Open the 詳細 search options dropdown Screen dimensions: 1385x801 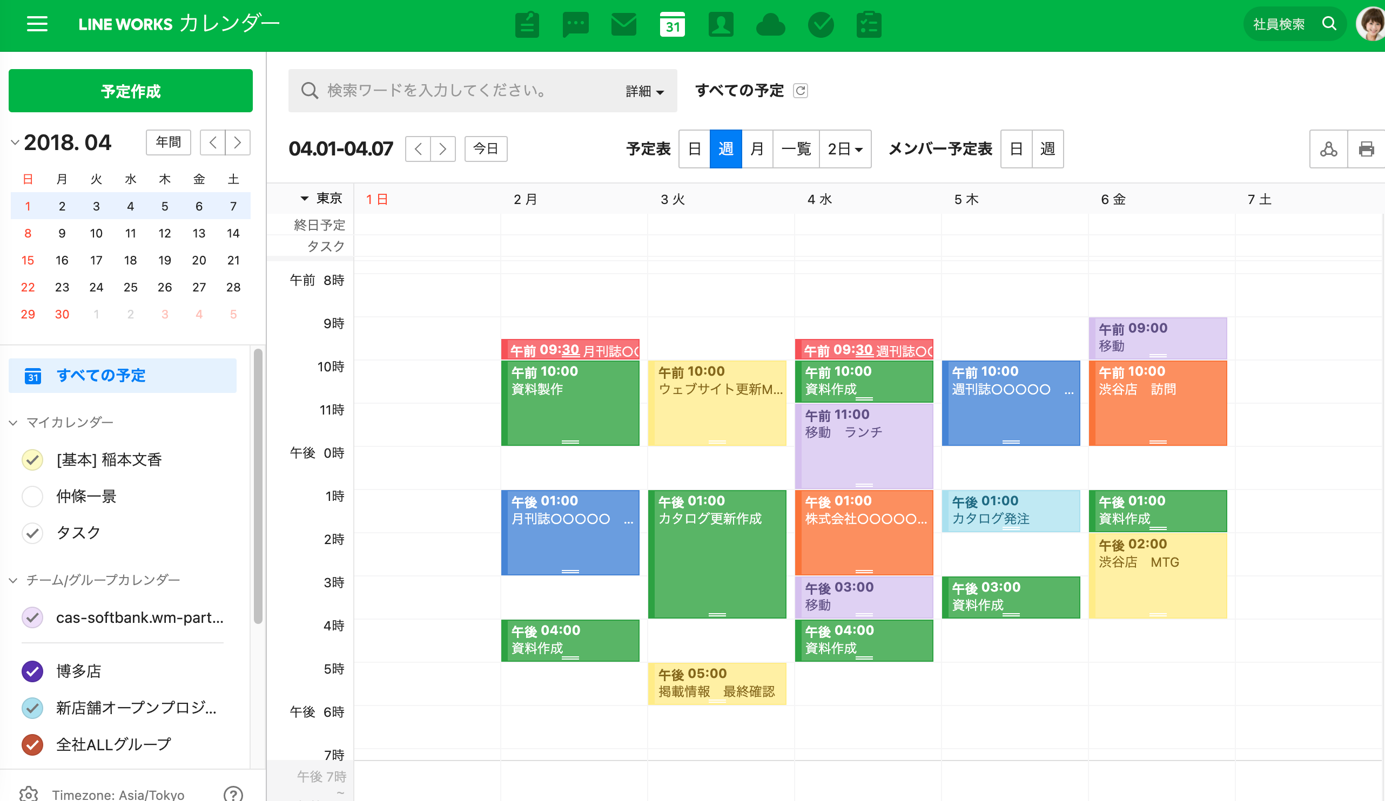pyautogui.click(x=644, y=91)
